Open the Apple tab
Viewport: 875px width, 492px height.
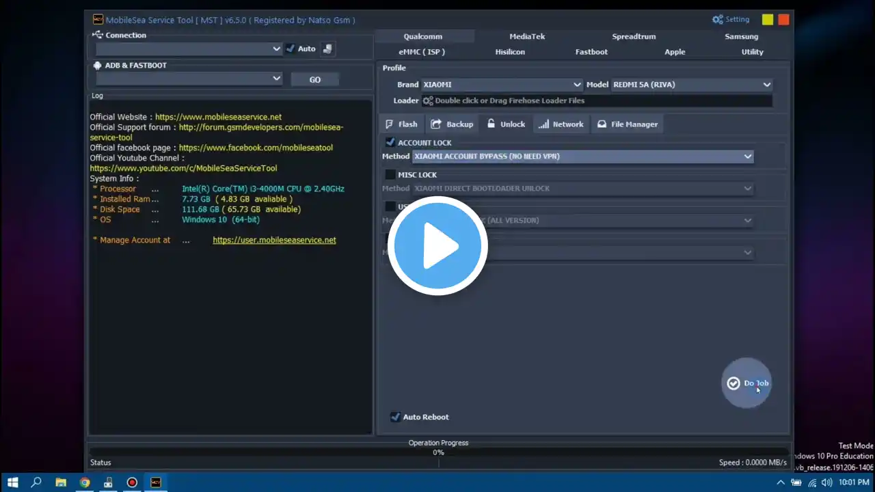pyautogui.click(x=675, y=52)
